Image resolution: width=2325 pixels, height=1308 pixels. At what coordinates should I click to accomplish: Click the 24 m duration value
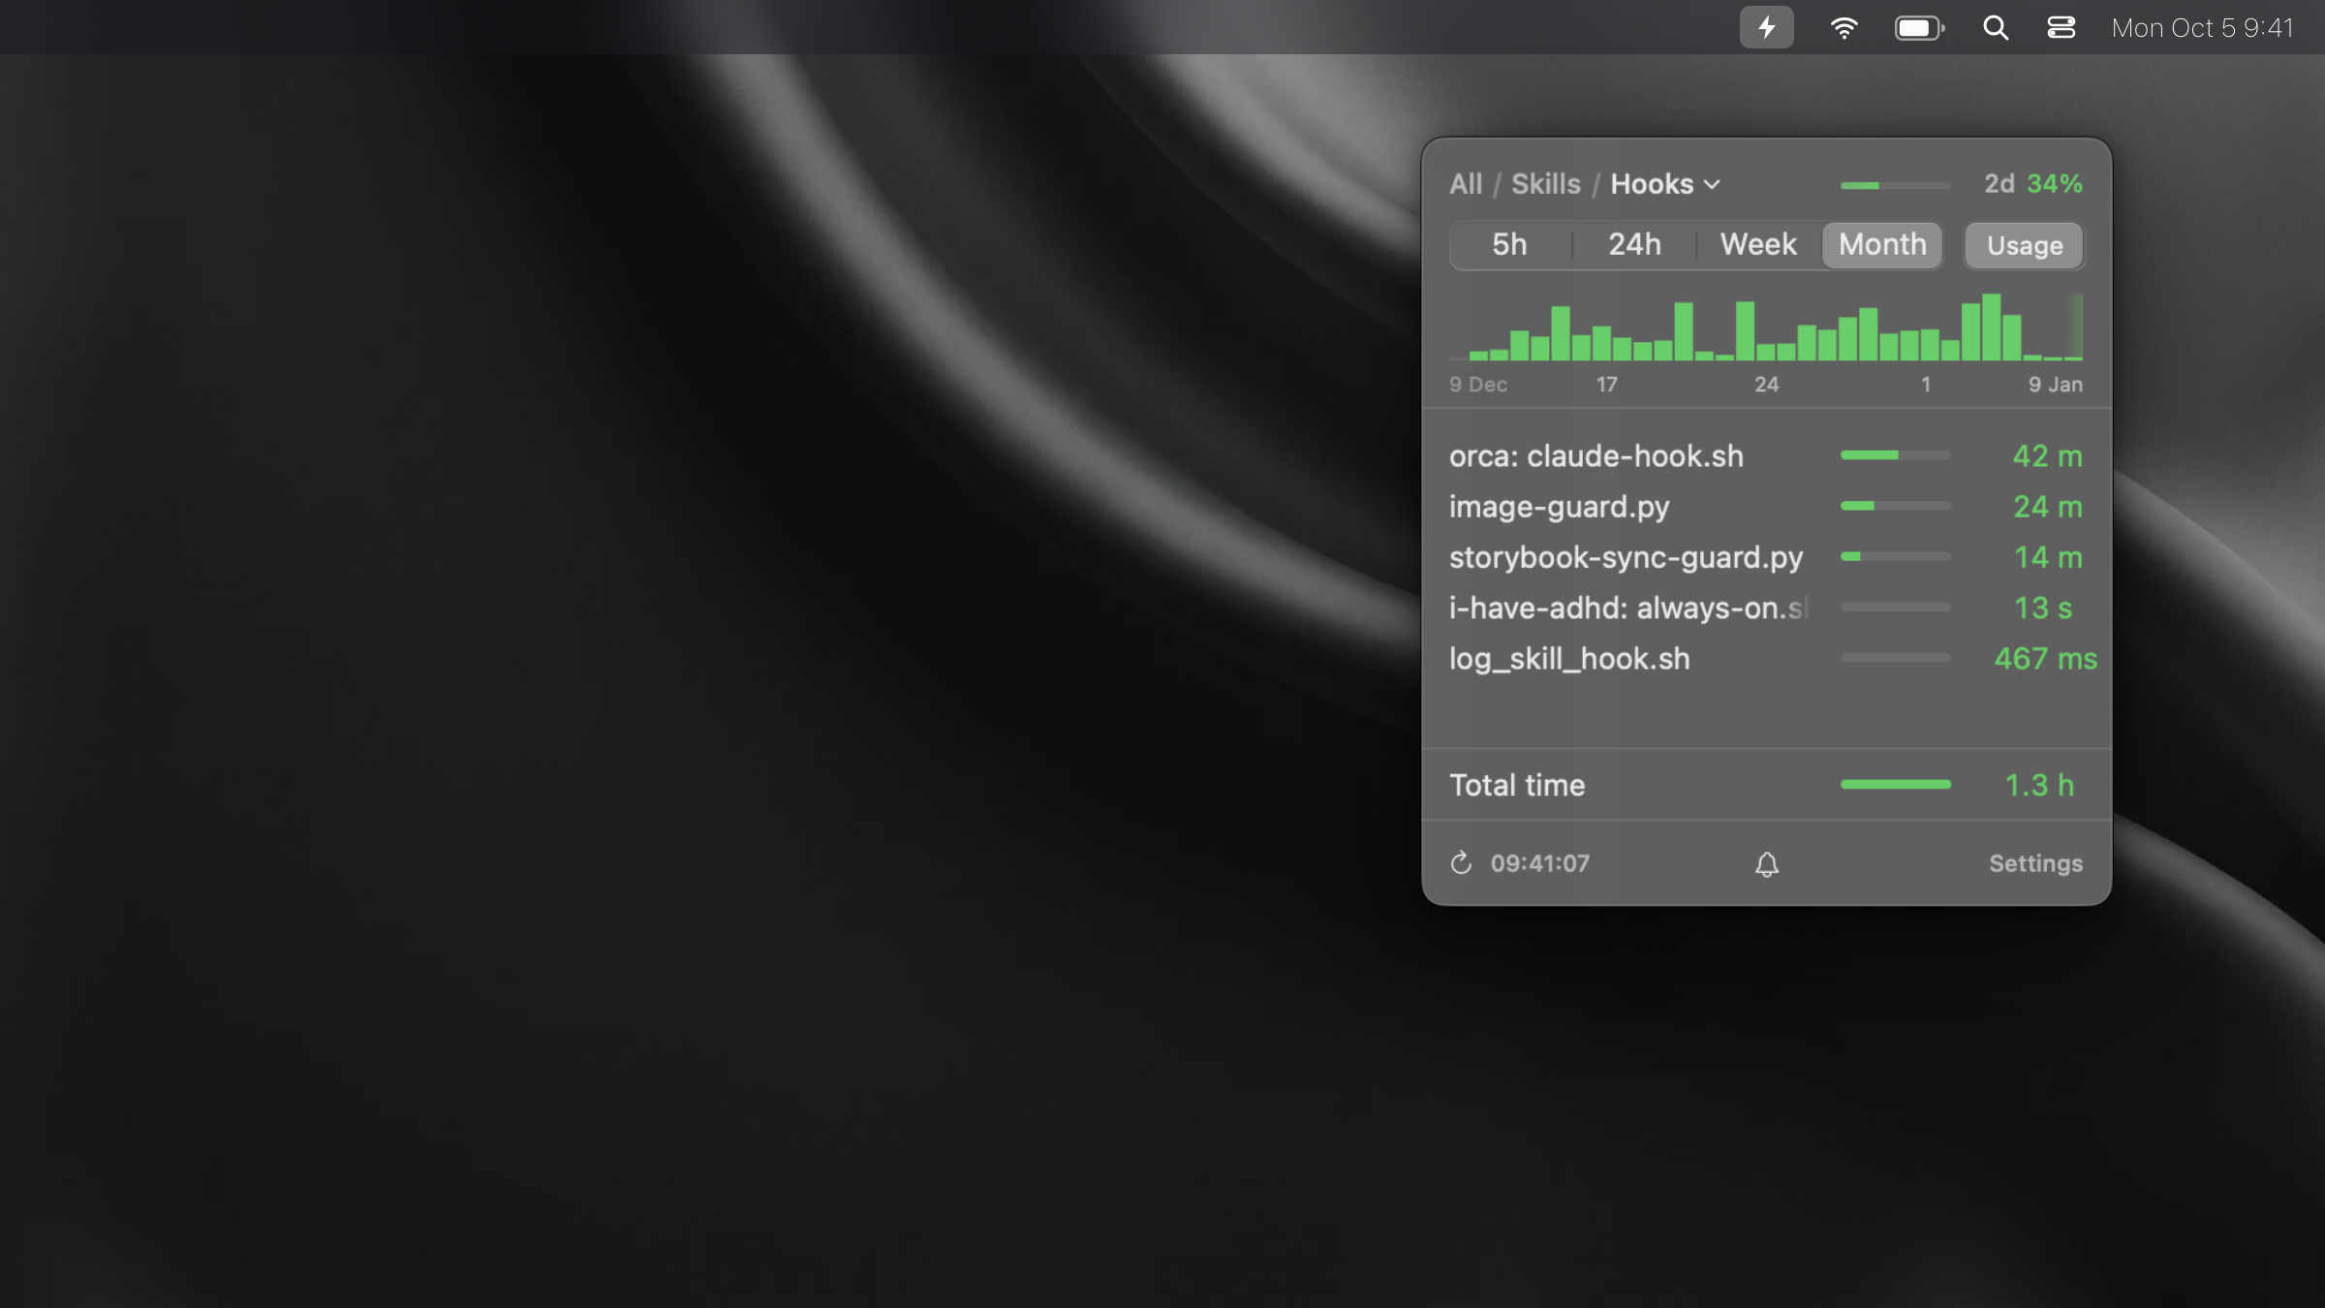click(2047, 506)
